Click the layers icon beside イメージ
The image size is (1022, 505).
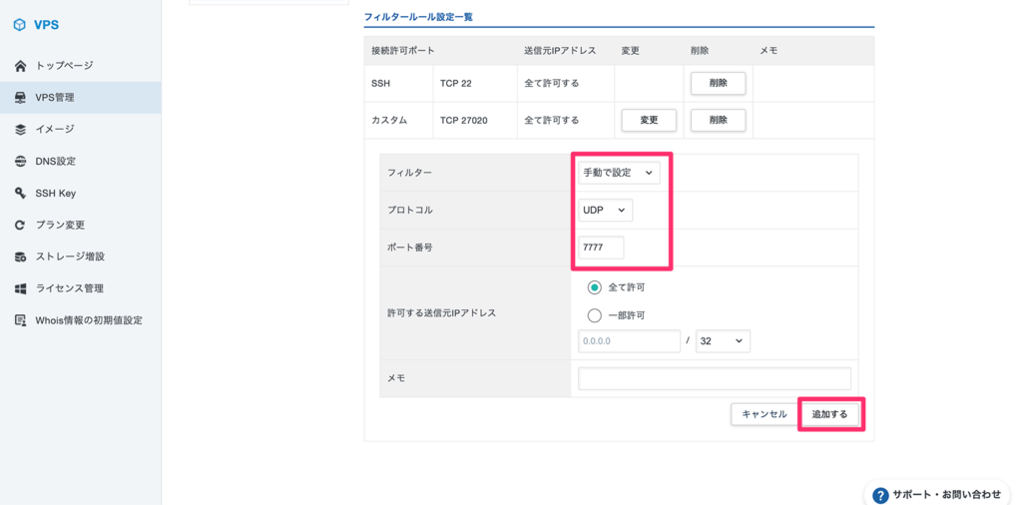[x=20, y=130]
